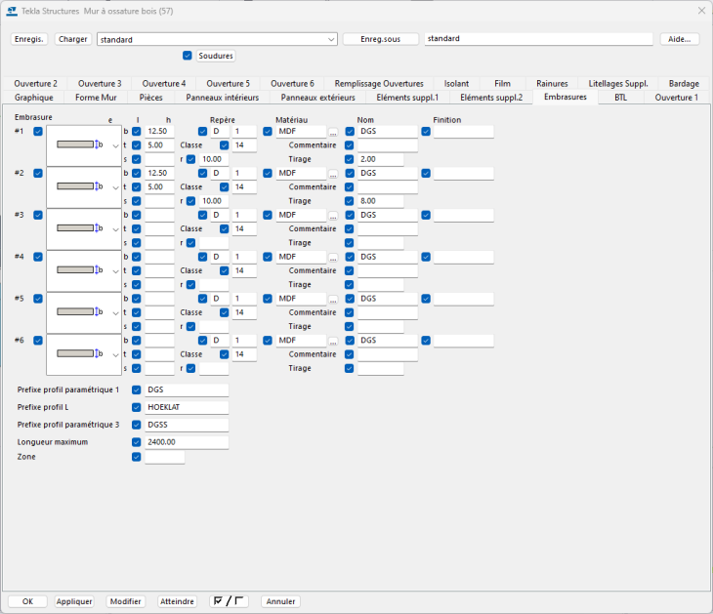
Task: Click the OK button
Action: coord(27,601)
